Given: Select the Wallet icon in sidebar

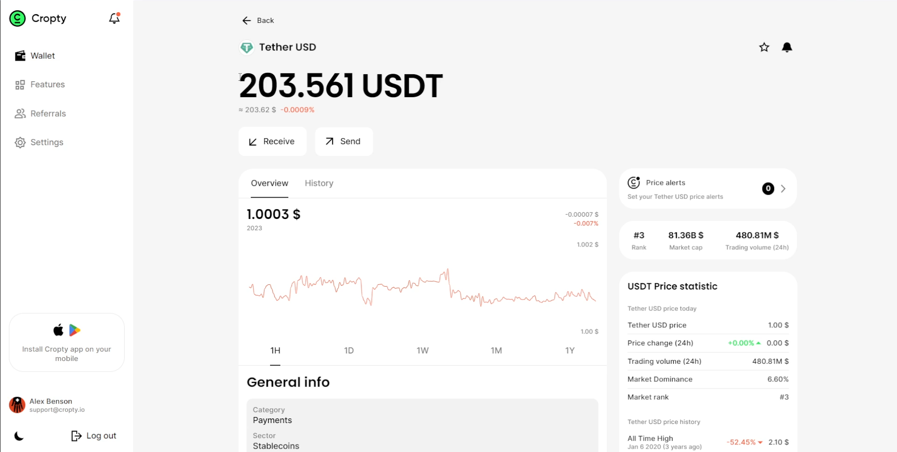Looking at the screenshot, I should coord(19,56).
